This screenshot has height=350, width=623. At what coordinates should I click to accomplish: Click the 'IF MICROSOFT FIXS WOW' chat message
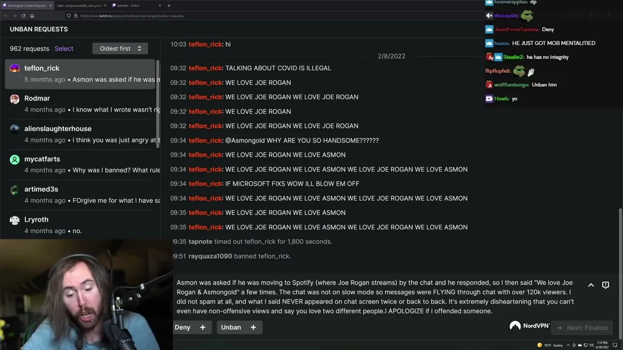pyautogui.click(x=292, y=184)
